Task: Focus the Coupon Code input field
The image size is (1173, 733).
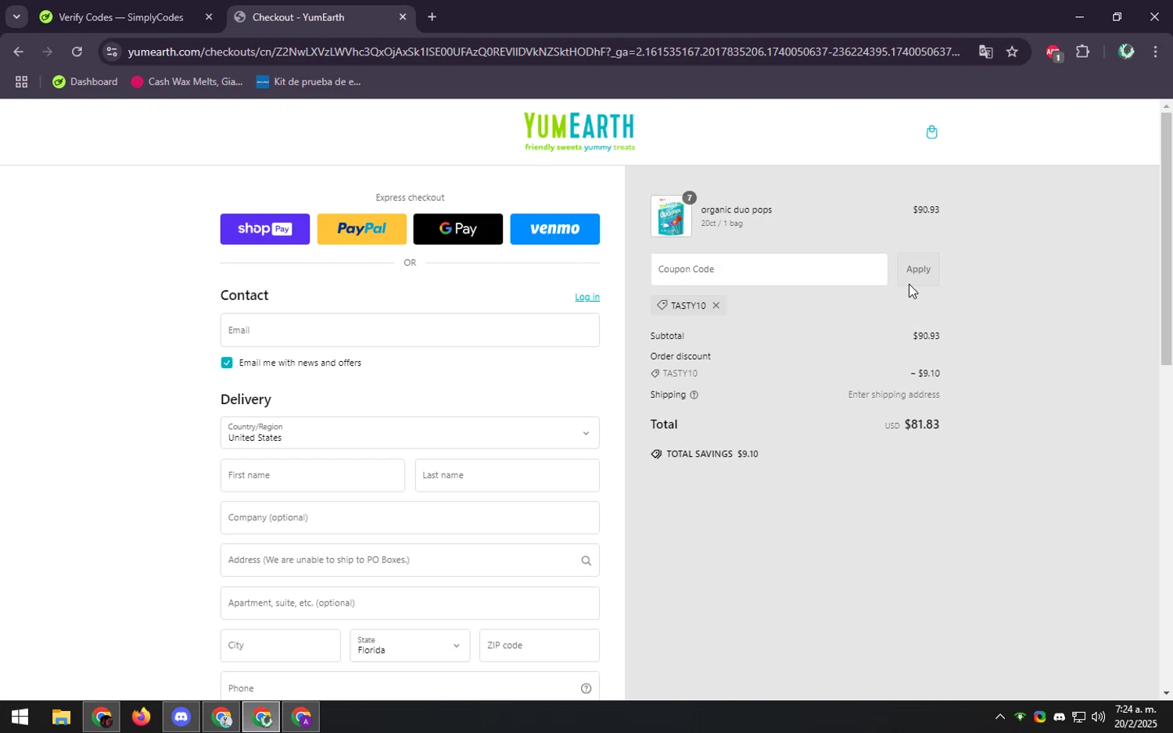Action: 769,270
